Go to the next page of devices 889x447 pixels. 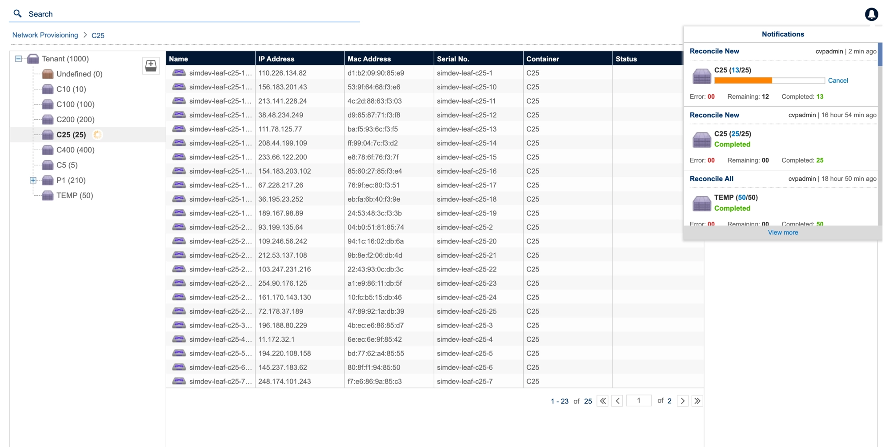pos(682,401)
